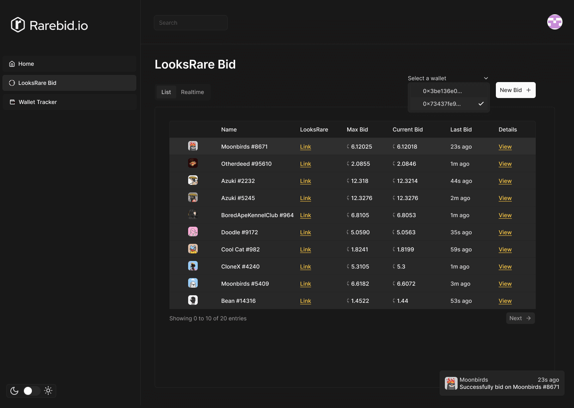The width and height of the screenshot is (574, 408).
Task: Select the moon icon for dark mode
Action: 14,391
